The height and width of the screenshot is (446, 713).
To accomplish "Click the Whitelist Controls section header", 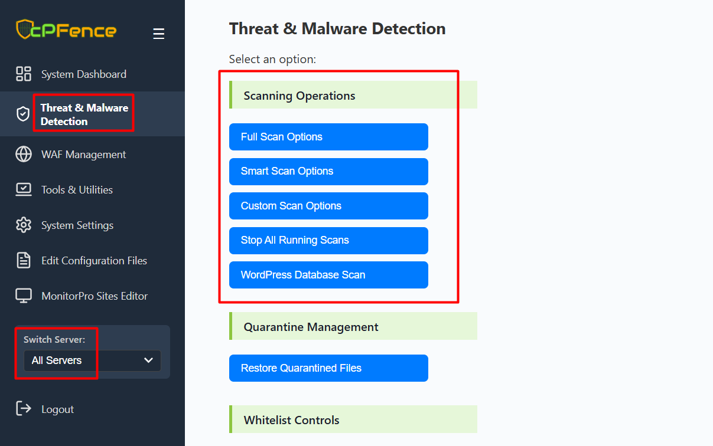I will [x=353, y=419].
